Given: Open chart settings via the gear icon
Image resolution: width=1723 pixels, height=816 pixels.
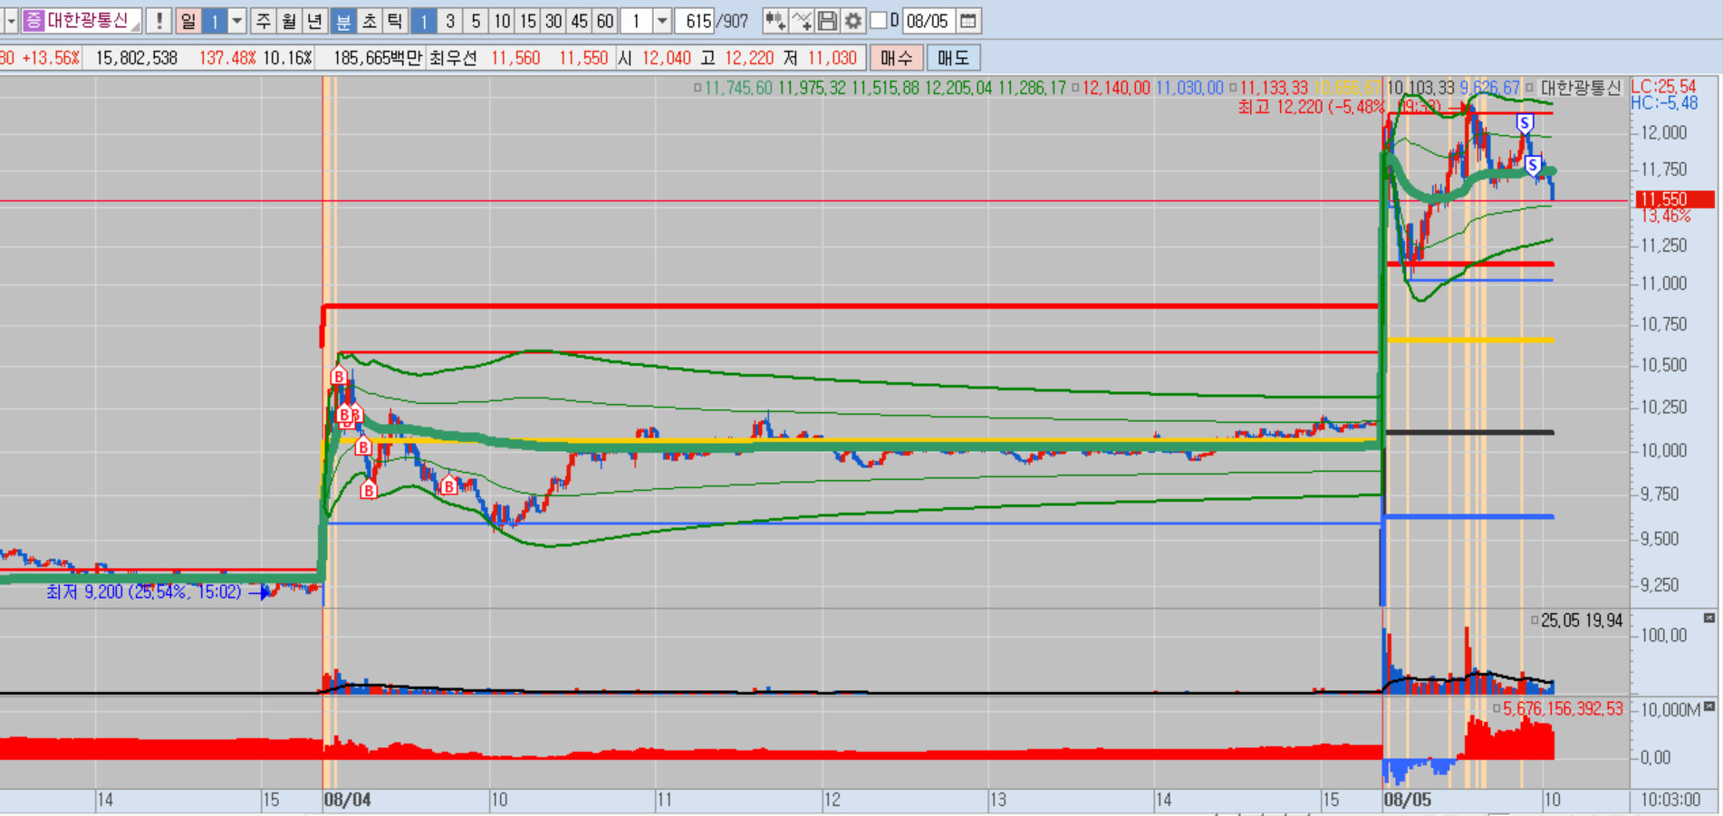Looking at the screenshot, I should tap(852, 20).
